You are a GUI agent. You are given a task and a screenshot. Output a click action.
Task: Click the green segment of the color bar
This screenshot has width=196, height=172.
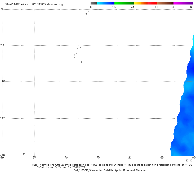[x=124, y=3]
